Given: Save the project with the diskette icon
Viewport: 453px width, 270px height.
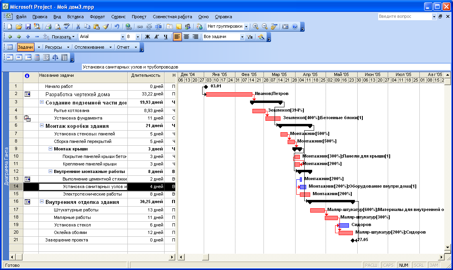Looking at the screenshot, I should click(28, 27).
